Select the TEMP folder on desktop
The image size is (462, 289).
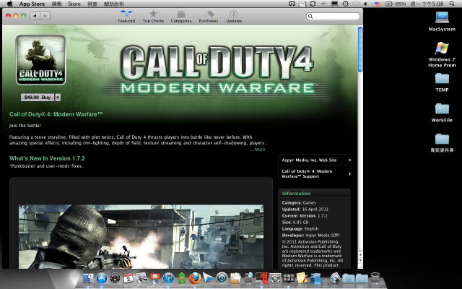pyautogui.click(x=442, y=82)
